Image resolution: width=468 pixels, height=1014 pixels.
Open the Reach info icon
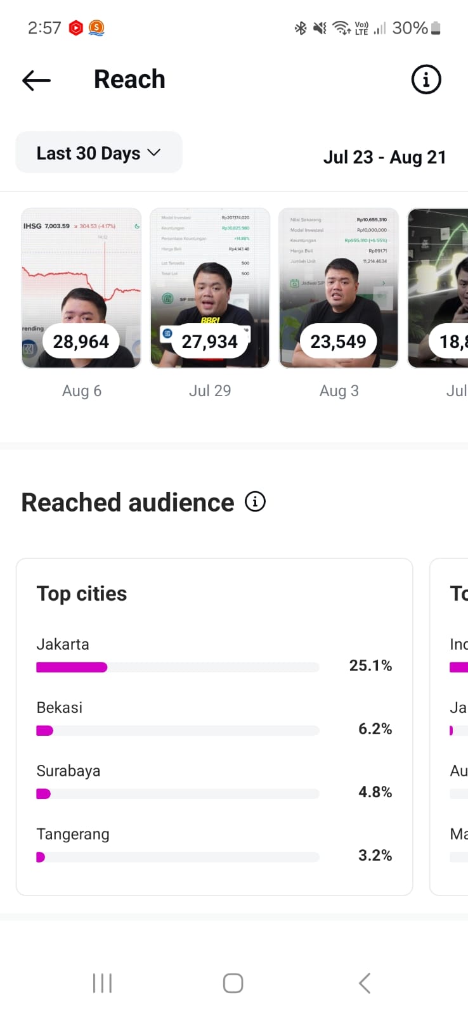[x=426, y=80]
